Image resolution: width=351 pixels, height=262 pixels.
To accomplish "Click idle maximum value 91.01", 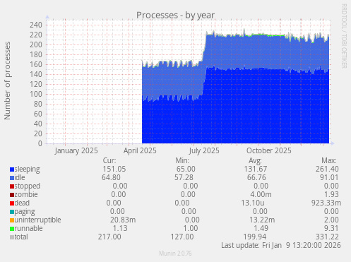I will coord(329,177).
